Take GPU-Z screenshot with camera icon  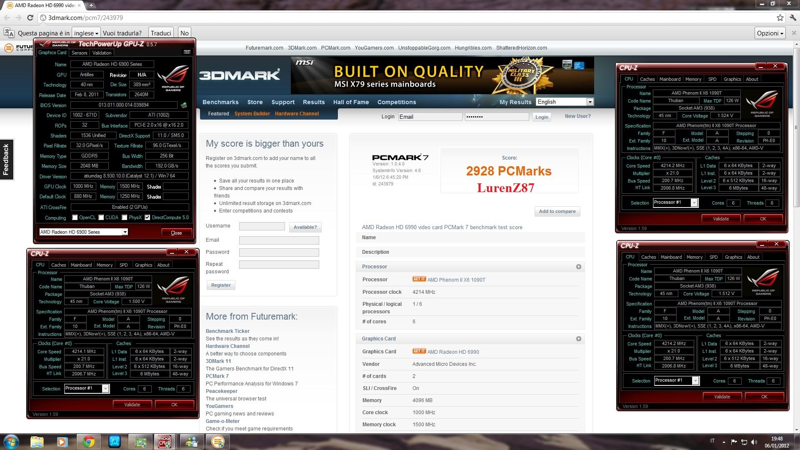point(187,52)
